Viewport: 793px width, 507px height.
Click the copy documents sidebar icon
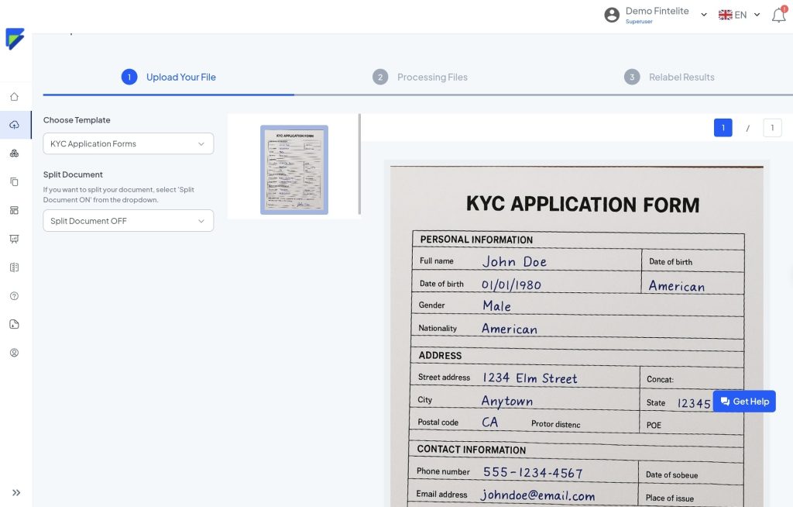coord(14,182)
